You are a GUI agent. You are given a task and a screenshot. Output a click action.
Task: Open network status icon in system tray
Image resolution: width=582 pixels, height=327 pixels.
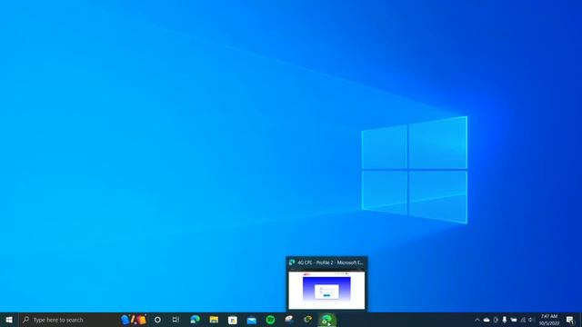(x=523, y=320)
